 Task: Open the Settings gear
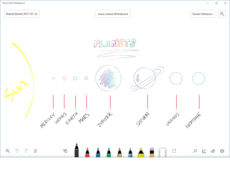coord(222,151)
